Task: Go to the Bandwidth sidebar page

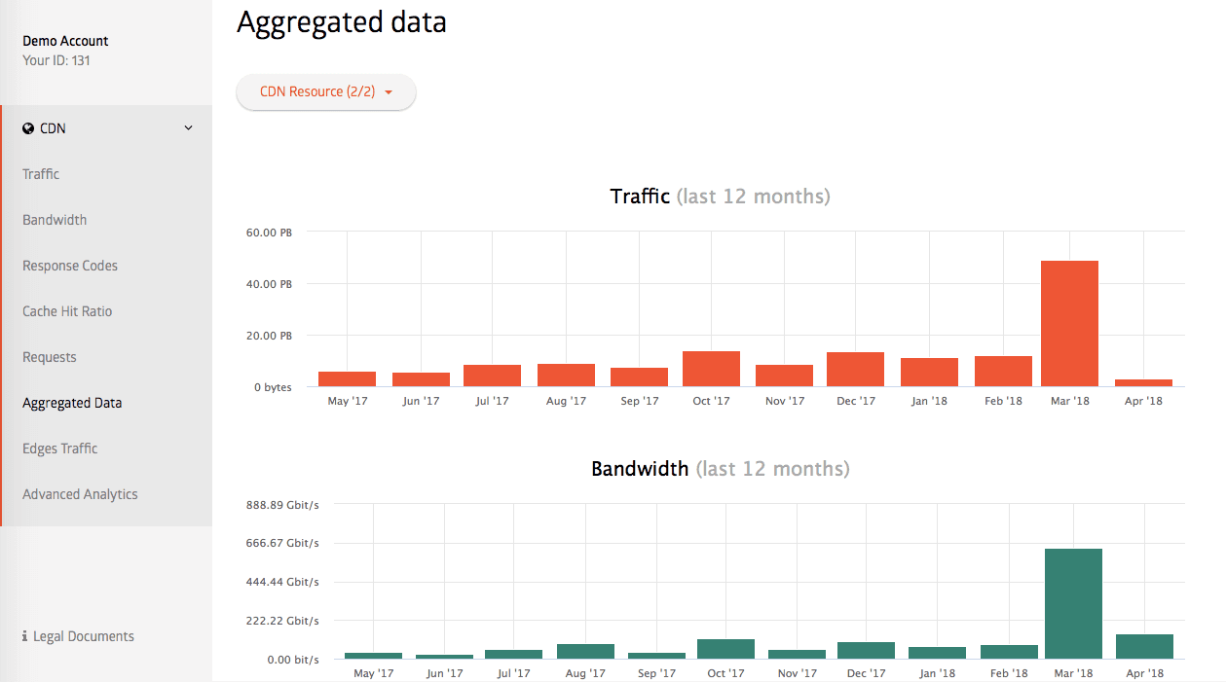Action: point(55,220)
